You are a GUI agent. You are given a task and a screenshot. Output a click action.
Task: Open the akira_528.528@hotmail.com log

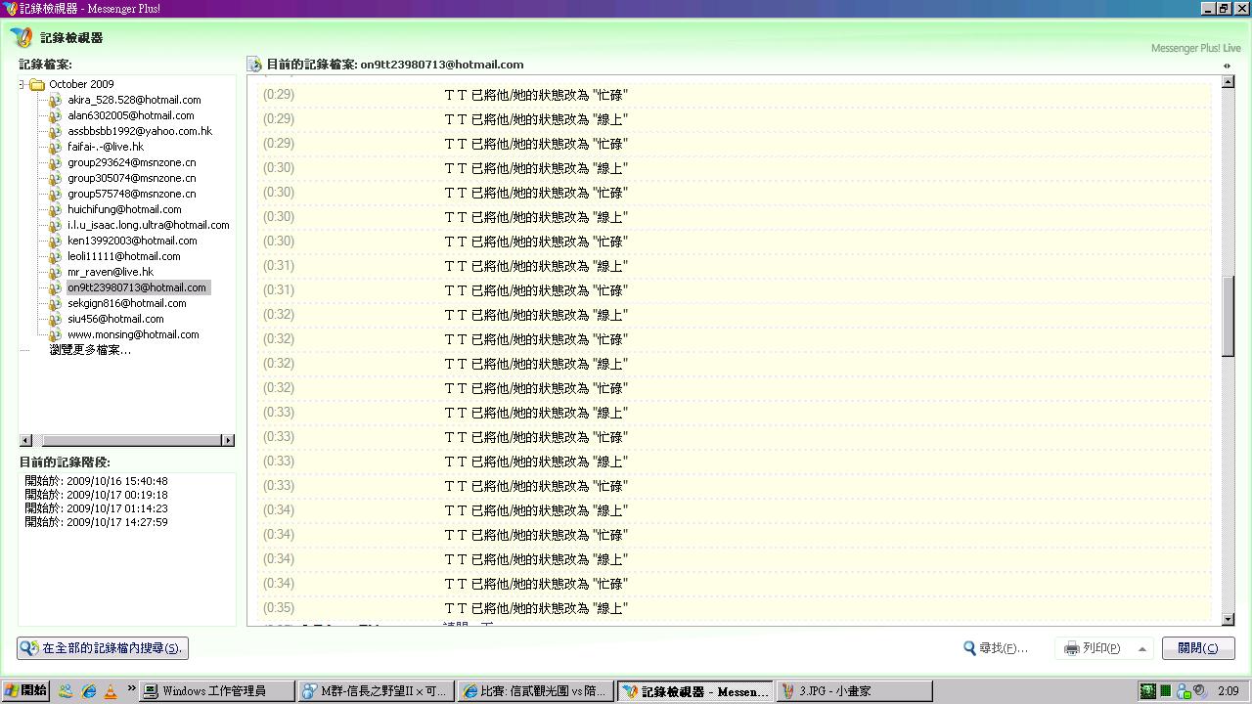(134, 100)
